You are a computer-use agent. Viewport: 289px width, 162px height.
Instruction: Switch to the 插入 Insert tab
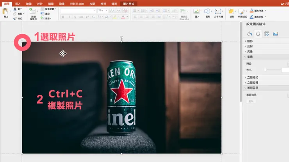click(18, 4)
